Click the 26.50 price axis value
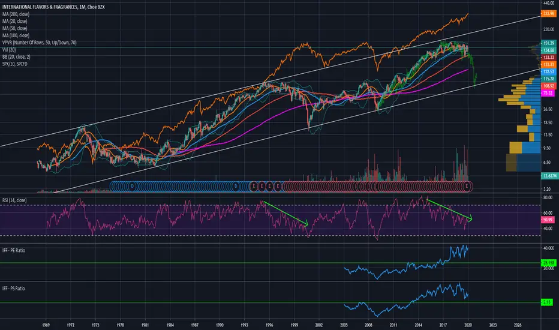The image size is (559, 330). pos(548,110)
